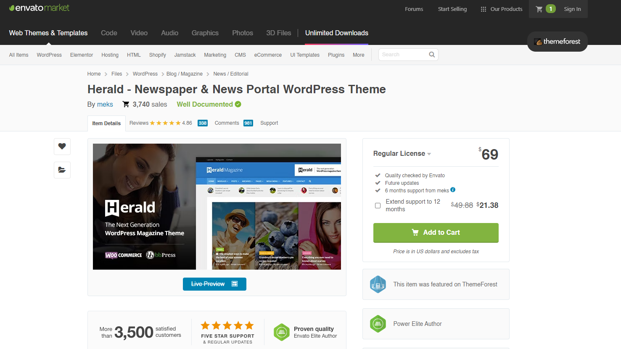The image size is (621, 349).
Task: Select eCommerce in subnav
Action: click(x=268, y=55)
